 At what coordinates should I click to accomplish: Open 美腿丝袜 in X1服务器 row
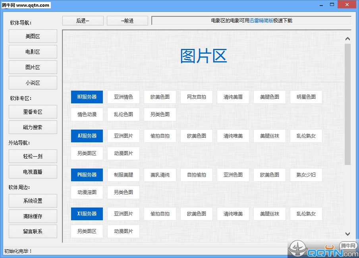click(x=270, y=214)
